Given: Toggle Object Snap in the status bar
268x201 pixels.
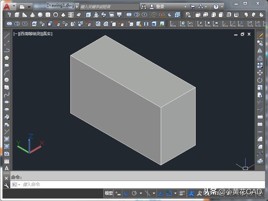Looking at the screenshot, I should tap(169, 193).
